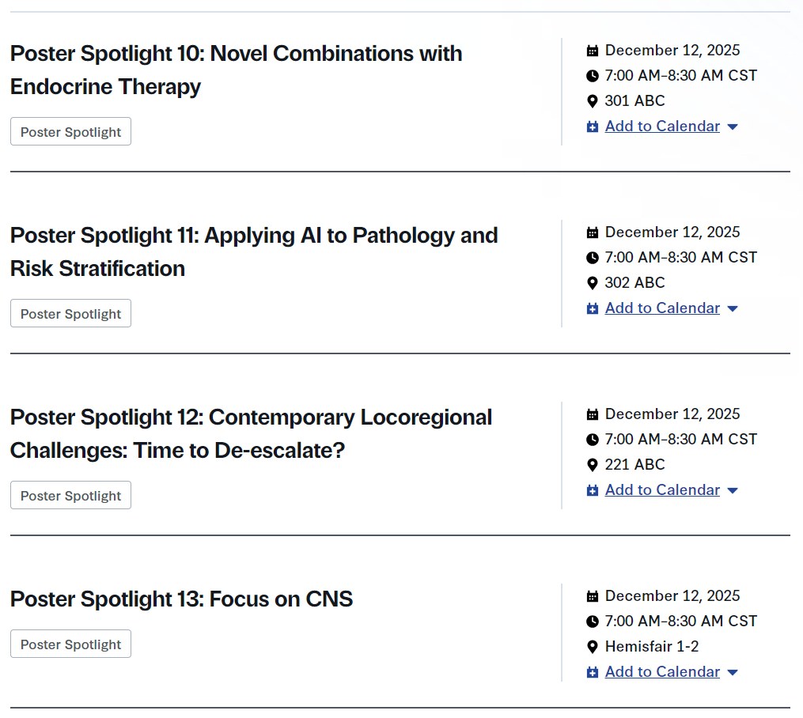Click clock icon for Poster Spotlight 13 time
Screen dimensions: 803x718
click(x=593, y=622)
